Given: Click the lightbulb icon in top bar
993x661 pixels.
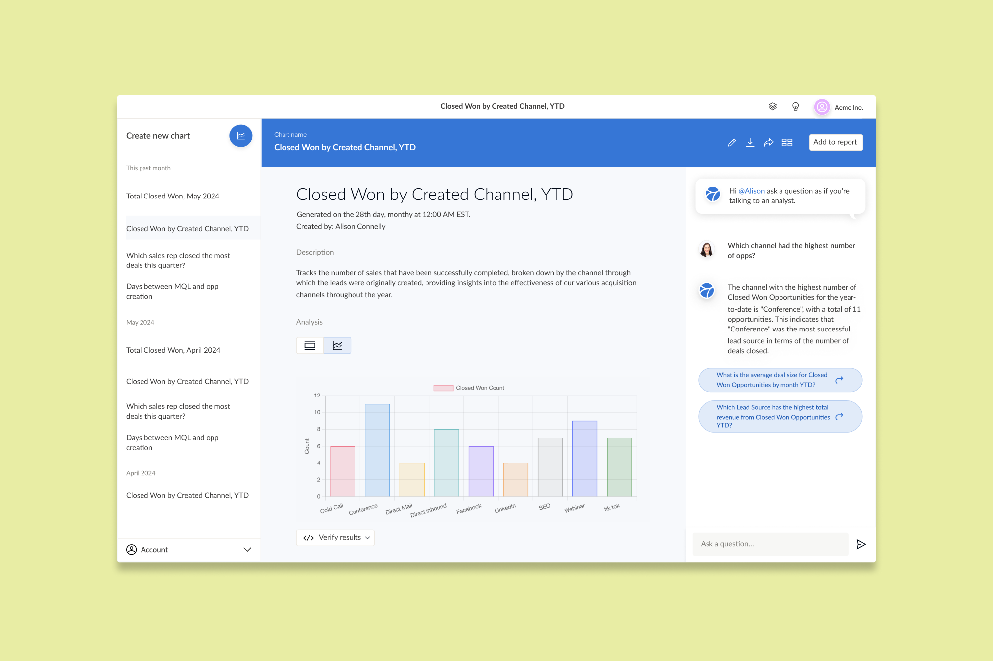Looking at the screenshot, I should [x=795, y=107].
